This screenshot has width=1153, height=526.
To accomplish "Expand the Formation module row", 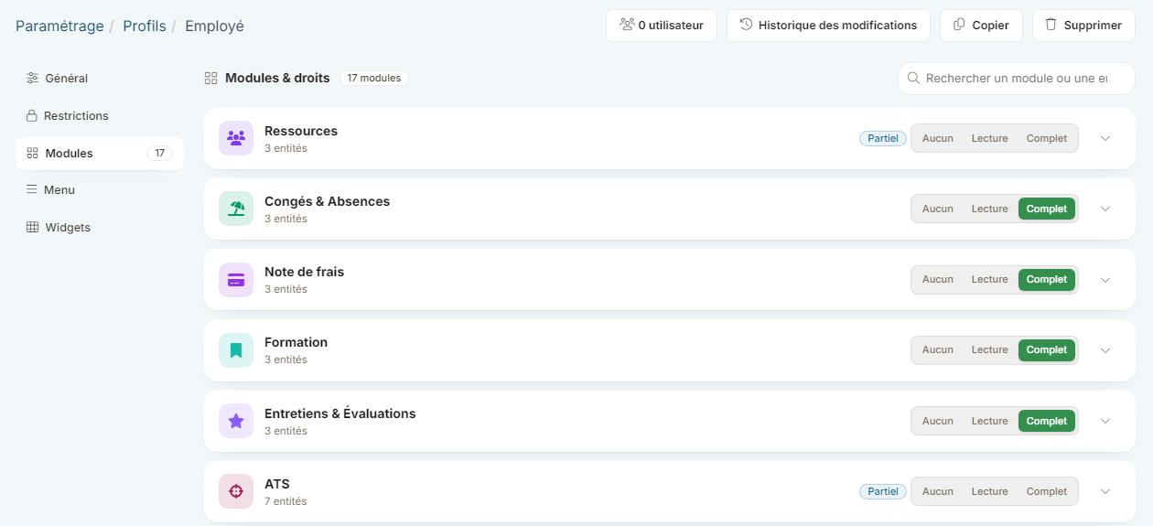I will [x=1105, y=349].
